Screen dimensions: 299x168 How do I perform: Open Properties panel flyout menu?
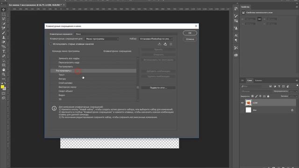point(297,7)
